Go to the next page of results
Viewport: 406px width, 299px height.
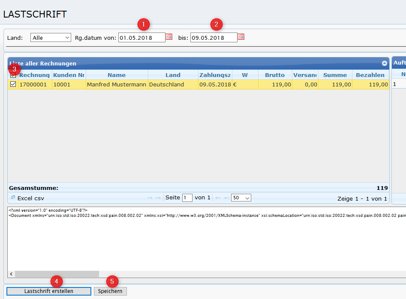tap(217, 198)
